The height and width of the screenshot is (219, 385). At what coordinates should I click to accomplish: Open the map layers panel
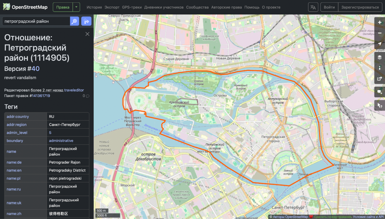tap(380, 57)
